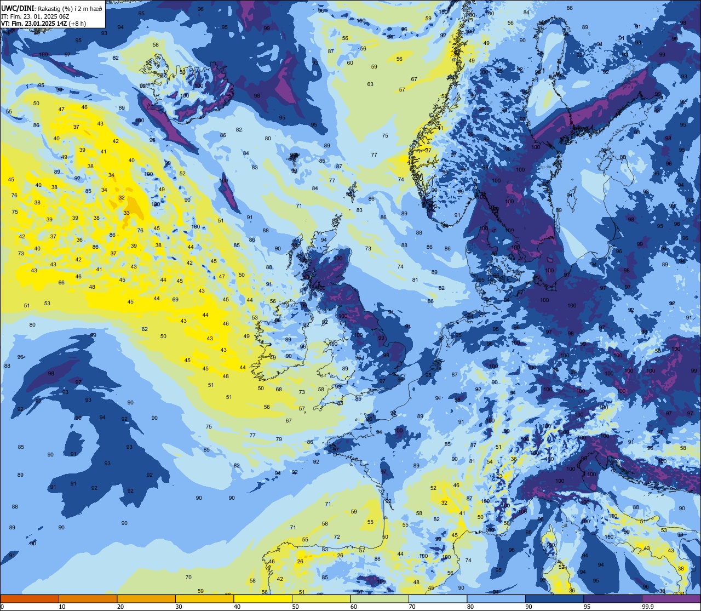Click the 'IT: Fim. 23. 01. 2025 06Z' line
The height and width of the screenshot is (611, 701).
[x=35, y=16]
